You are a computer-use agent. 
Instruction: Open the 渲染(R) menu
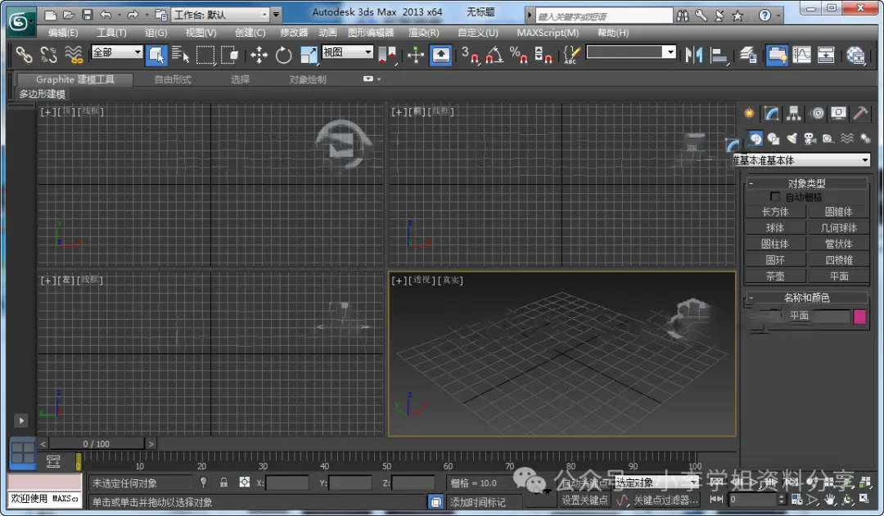(423, 33)
